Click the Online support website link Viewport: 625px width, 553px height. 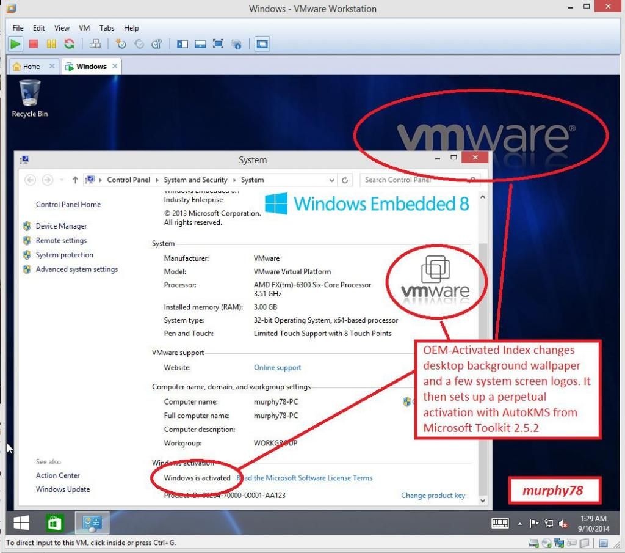tap(278, 367)
